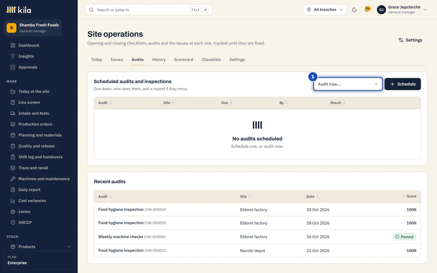Image resolution: width=437 pixels, height=273 pixels.
Task: Open the Scorecard tab
Action: pyautogui.click(x=184, y=60)
